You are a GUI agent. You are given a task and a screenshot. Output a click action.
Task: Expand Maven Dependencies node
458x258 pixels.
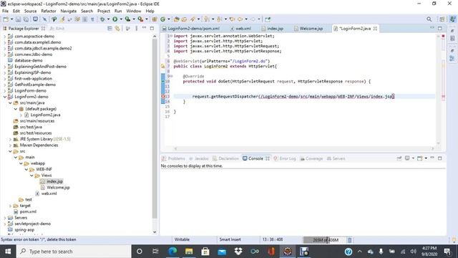click(10, 145)
